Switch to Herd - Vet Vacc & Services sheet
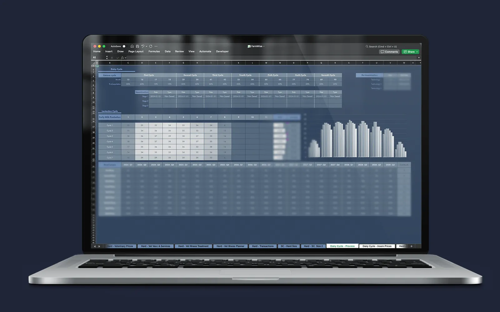 [155, 246]
